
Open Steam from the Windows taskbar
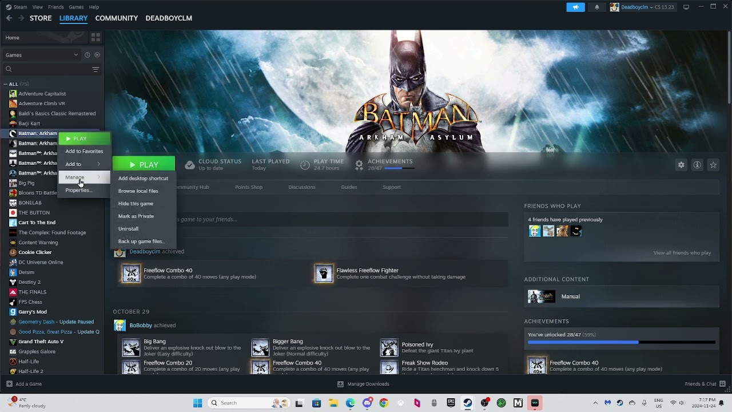click(468, 403)
